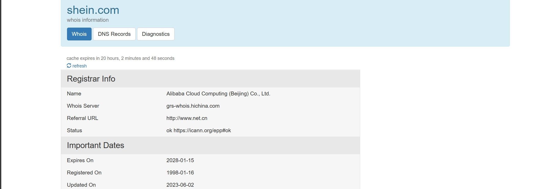Click the refresh link text
The image size is (551, 189).
tap(80, 66)
